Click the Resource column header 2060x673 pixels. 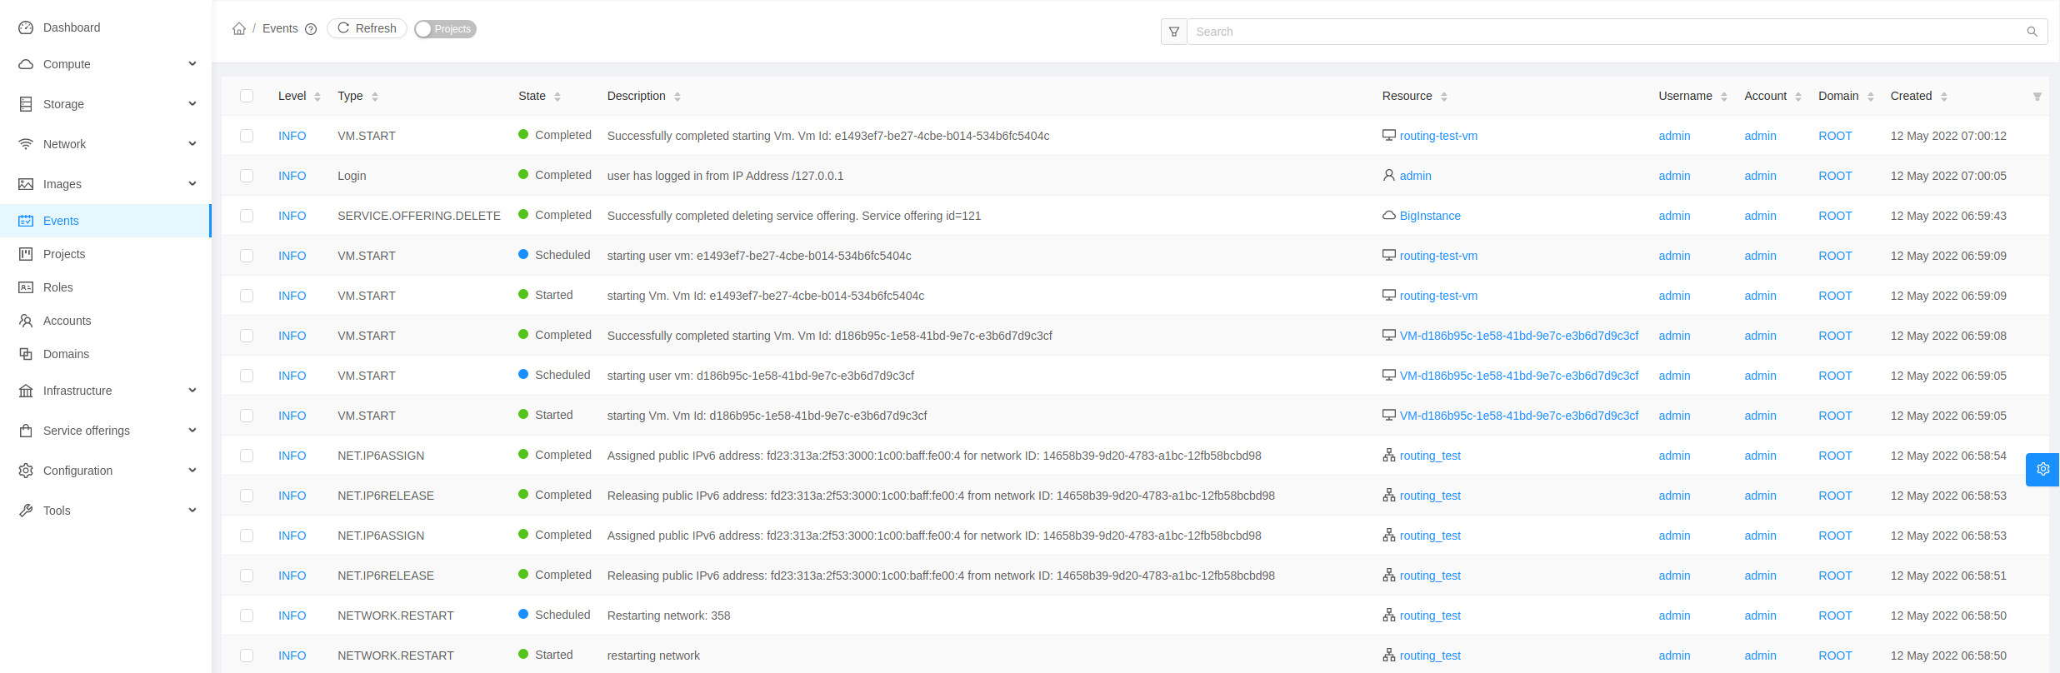click(1407, 96)
